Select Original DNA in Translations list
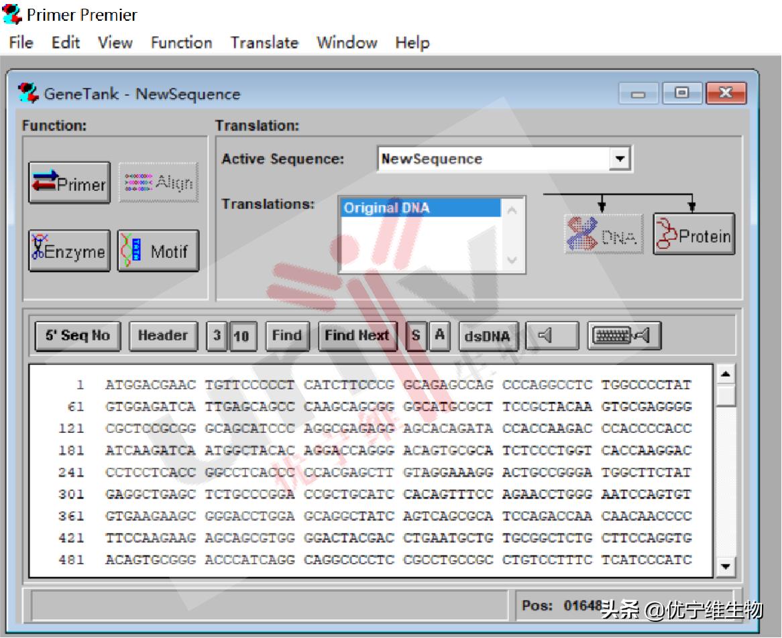The width and height of the screenshot is (782, 638). (421, 208)
